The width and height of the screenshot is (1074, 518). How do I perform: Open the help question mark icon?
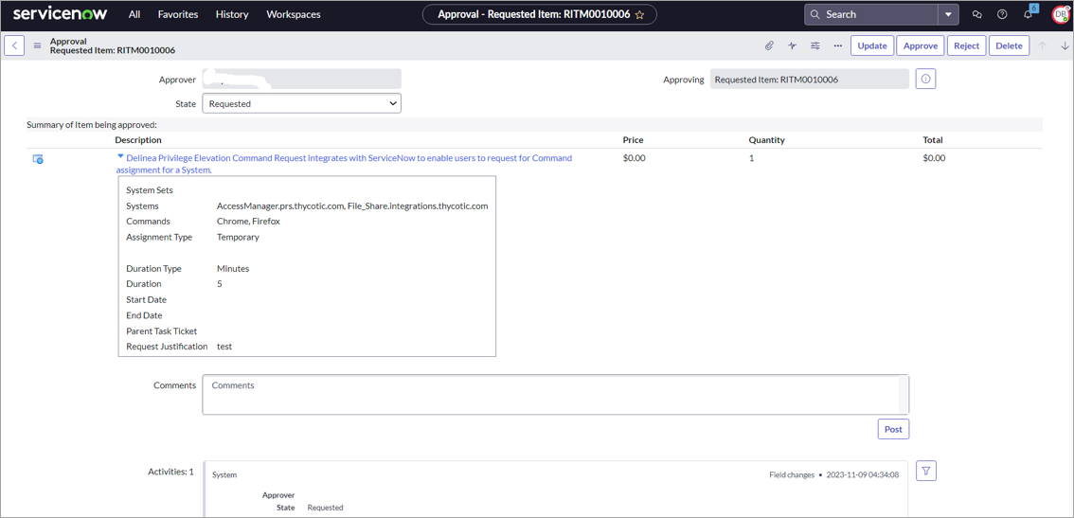click(1002, 15)
